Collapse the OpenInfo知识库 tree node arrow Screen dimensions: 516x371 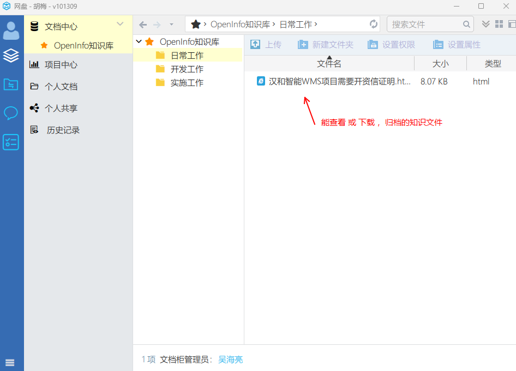pyautogui.click(x=139, y=41)
